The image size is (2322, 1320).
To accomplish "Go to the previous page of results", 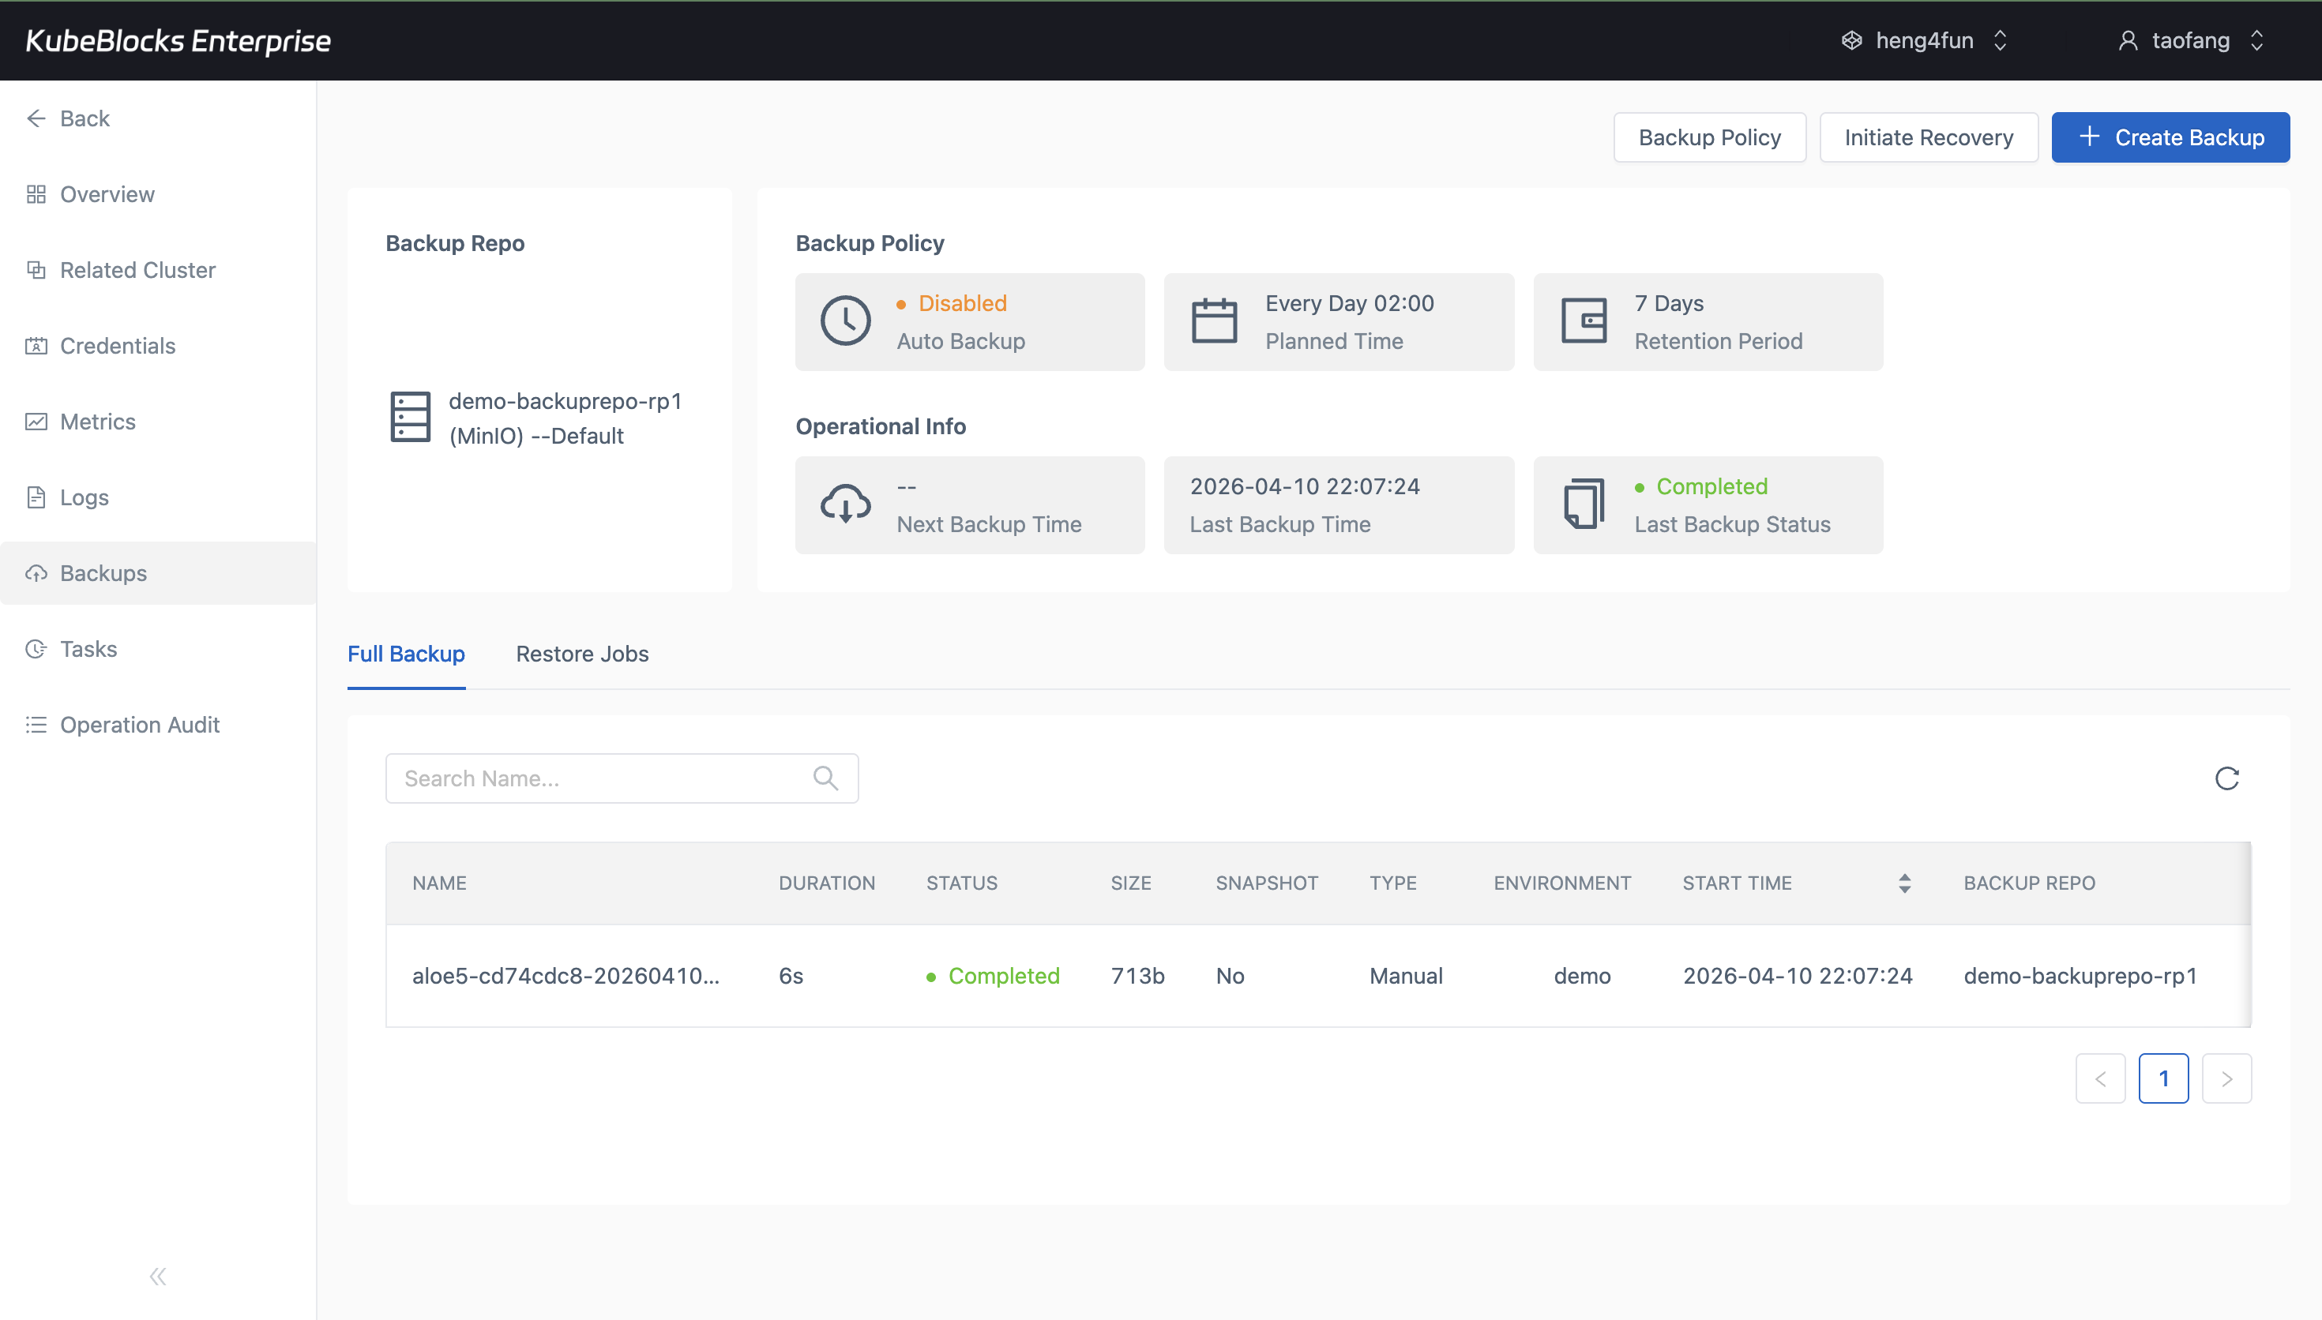I will click(2100, 1078).
